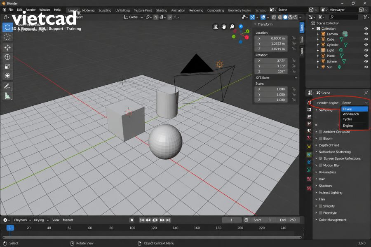Open the Output properties tab icon
Viewport: 371px width, 247px height.
pos(309,110)
